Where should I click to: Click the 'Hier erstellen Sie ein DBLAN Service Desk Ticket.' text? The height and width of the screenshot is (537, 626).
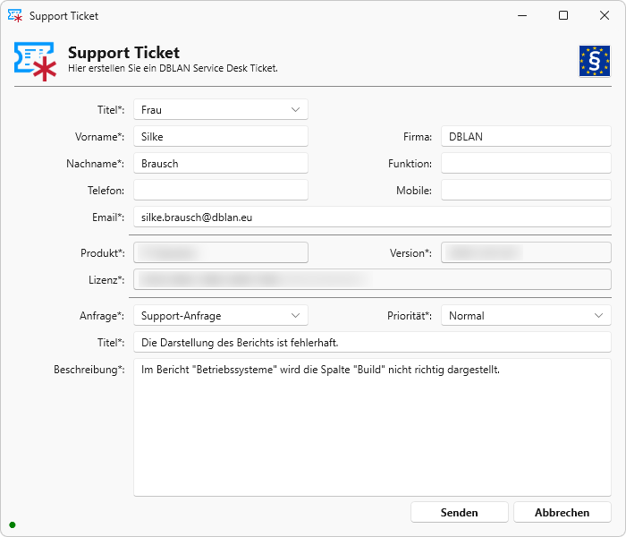coord(173,68)
